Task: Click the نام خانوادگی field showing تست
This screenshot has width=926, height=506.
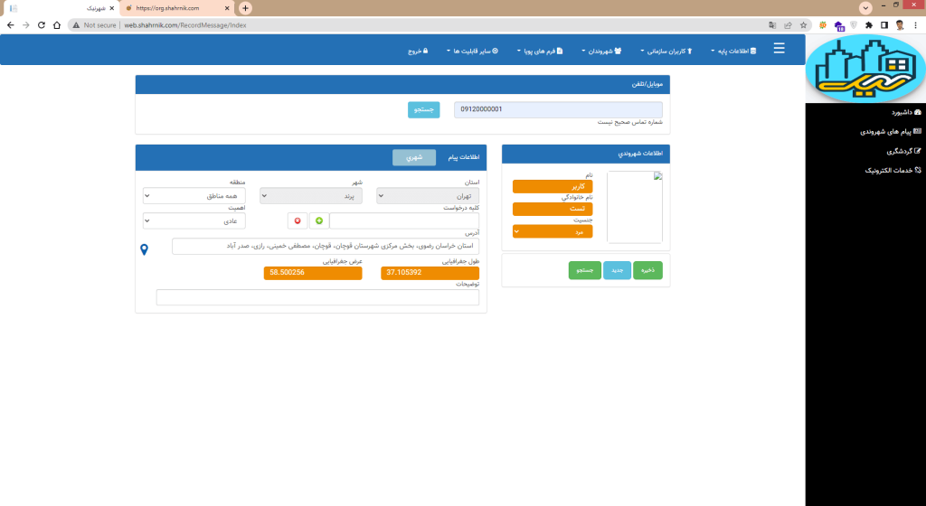Action: click(553, 209)
